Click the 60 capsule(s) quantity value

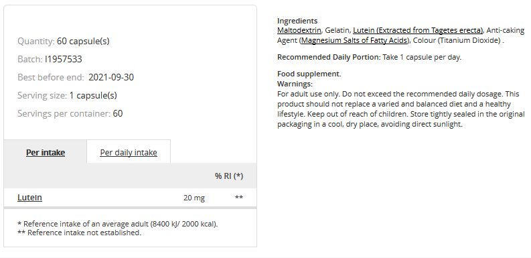tap(83, 42)
